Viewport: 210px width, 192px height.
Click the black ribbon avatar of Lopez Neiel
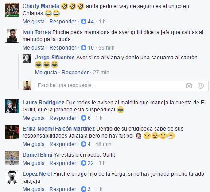point(12,177)
